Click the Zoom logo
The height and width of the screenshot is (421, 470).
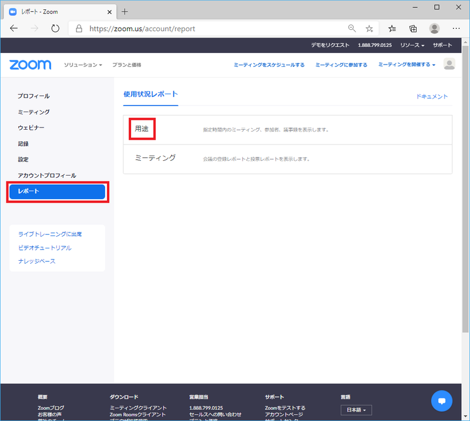pos(31,65)
